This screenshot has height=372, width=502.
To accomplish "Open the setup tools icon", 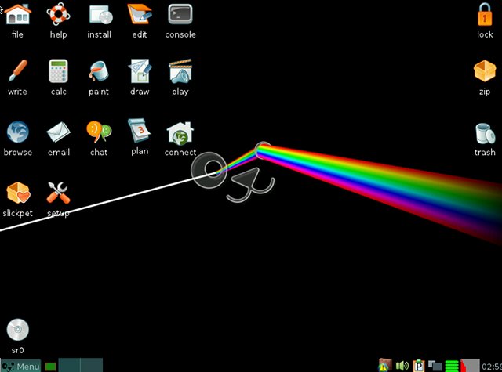I will tap(58, 193).
